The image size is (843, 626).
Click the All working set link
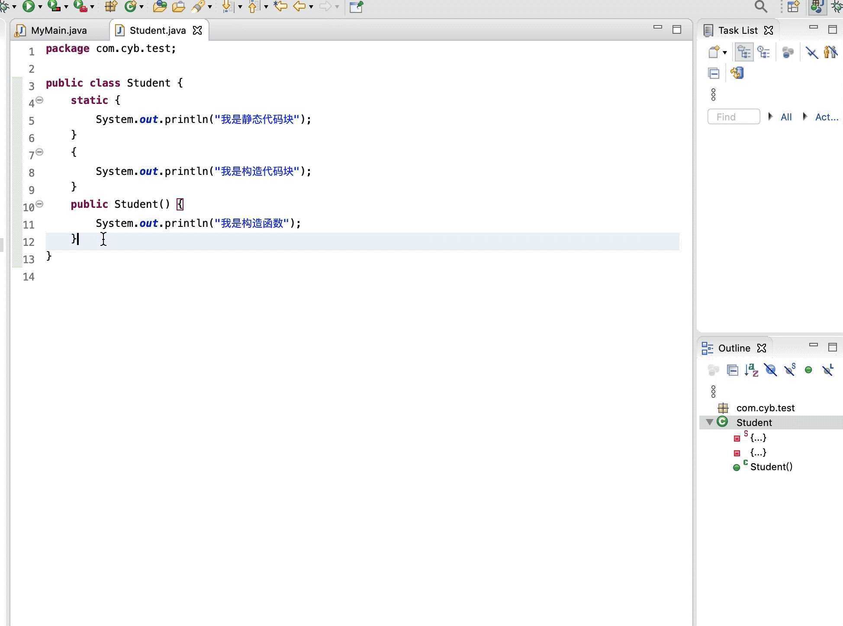tap(786, 117)
